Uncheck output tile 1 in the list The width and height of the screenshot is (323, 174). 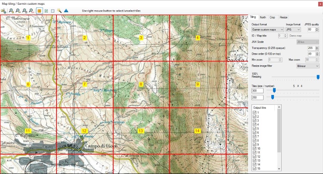click(255, 112)
